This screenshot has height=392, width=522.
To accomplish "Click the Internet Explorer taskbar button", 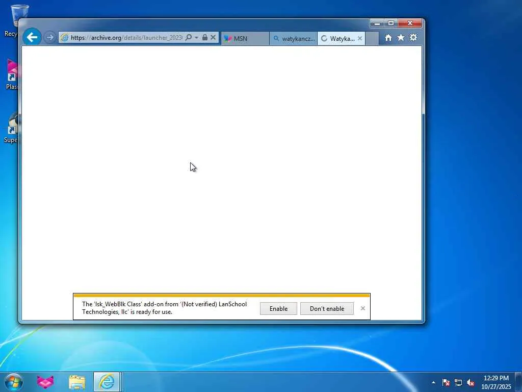I will pos(107,382).
